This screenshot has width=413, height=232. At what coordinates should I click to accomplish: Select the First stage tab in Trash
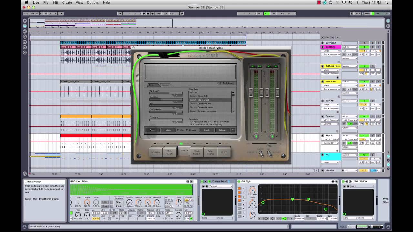(151, 85)
